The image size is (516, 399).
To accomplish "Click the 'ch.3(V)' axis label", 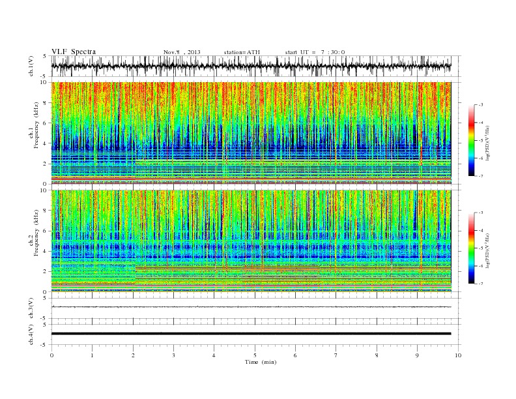I will (x=31, y=308).
